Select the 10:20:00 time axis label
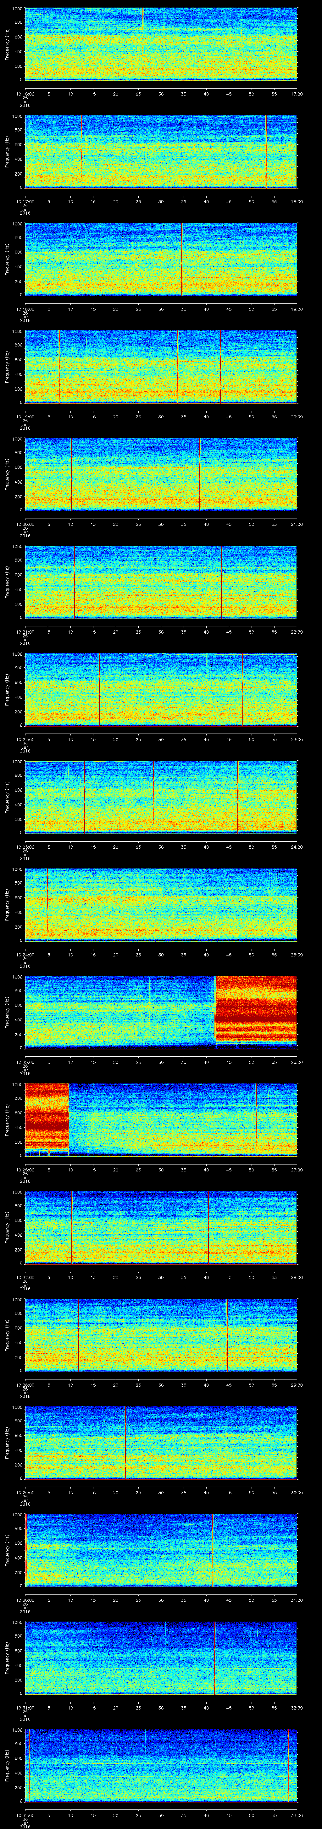The height and width of the screenshot is (1829, 322). pyautogui.click(x=25, y=524)
